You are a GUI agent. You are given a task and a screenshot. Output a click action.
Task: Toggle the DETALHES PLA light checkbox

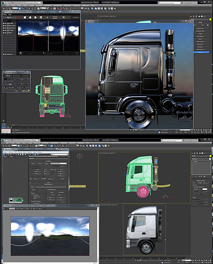click(4, 28)
